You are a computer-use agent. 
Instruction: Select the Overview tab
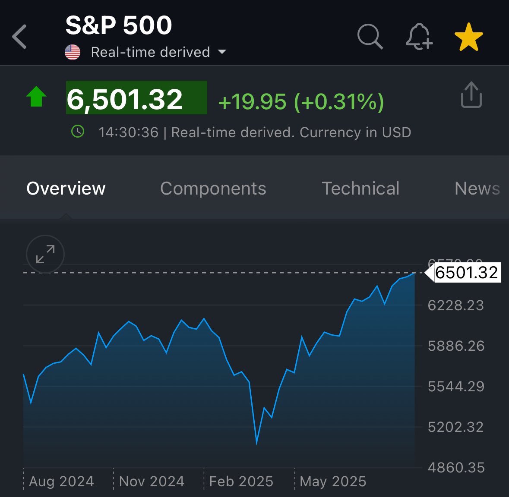pyautogui.click(x=66, y=189)
